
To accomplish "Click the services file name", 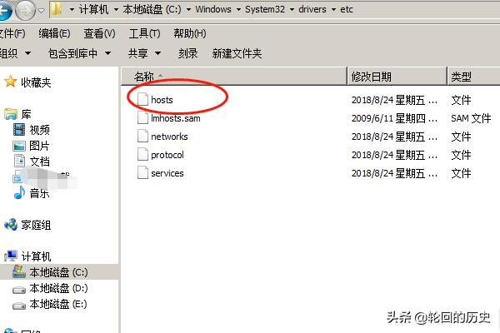I will coord(167,173).
